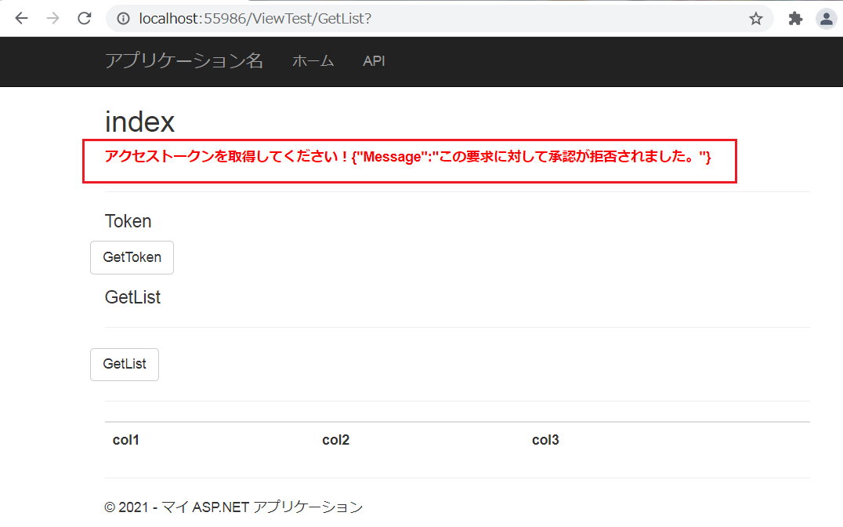Click the GetToken button
The image size is (843, 527).
point(132,257)
